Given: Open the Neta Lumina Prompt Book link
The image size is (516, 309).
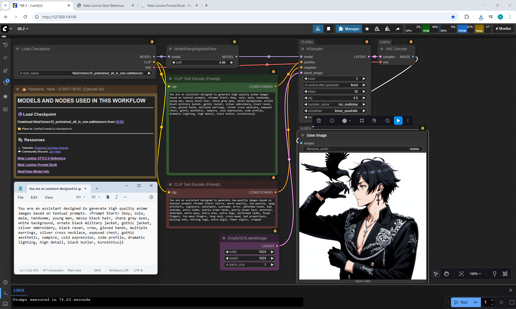Looking at the screenshot, I should [37, 165].
